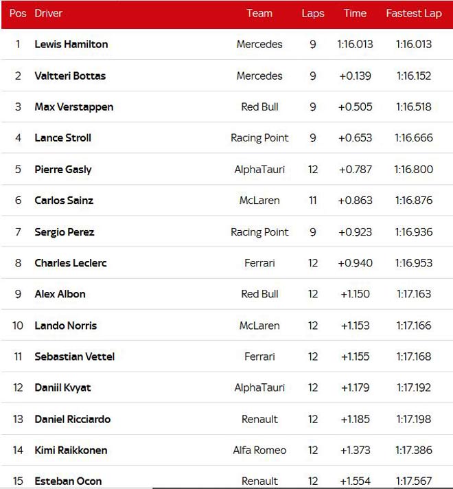The image size is (453, 489).
Task: Open Charles Leclerc's driver entry
Action: [71, 263]
